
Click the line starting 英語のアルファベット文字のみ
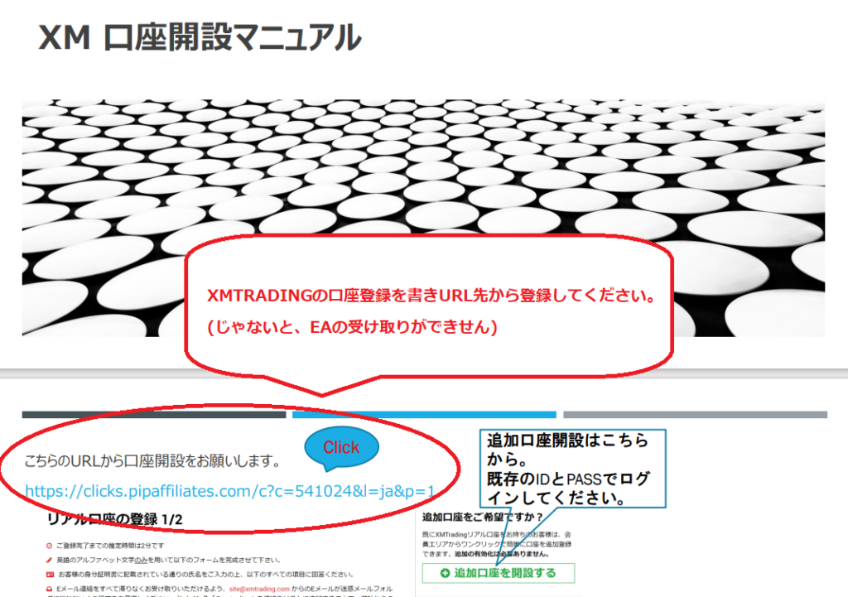(168, 561)
